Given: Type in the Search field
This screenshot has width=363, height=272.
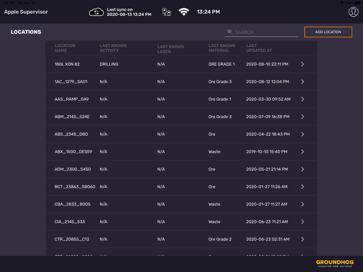Looking at the screenshot, I should tap(266, 32).
